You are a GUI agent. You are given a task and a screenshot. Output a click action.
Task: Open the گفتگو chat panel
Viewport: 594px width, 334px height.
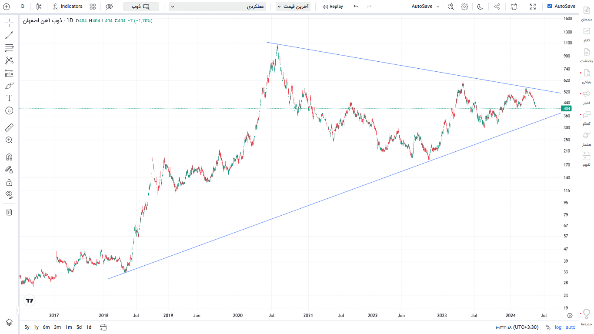[587, 118]
